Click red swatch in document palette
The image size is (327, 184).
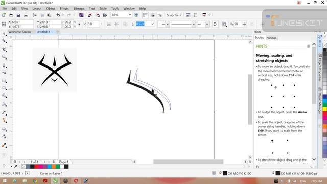pyautogui.click(x=36, y=167)
